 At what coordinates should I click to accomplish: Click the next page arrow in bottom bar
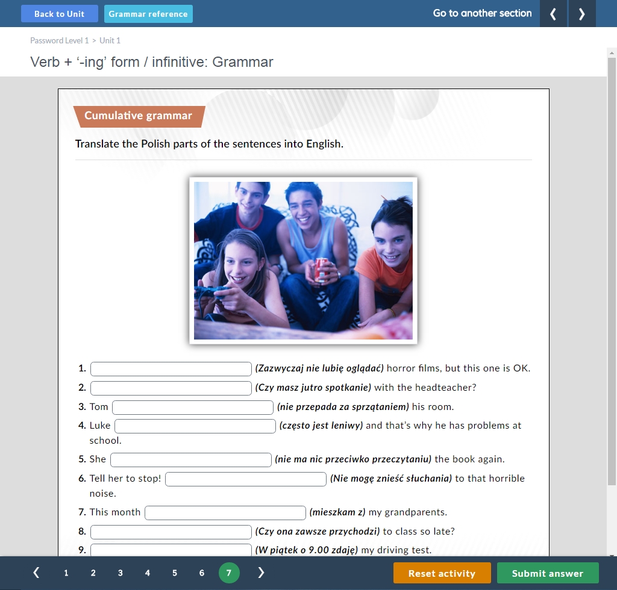261,573
